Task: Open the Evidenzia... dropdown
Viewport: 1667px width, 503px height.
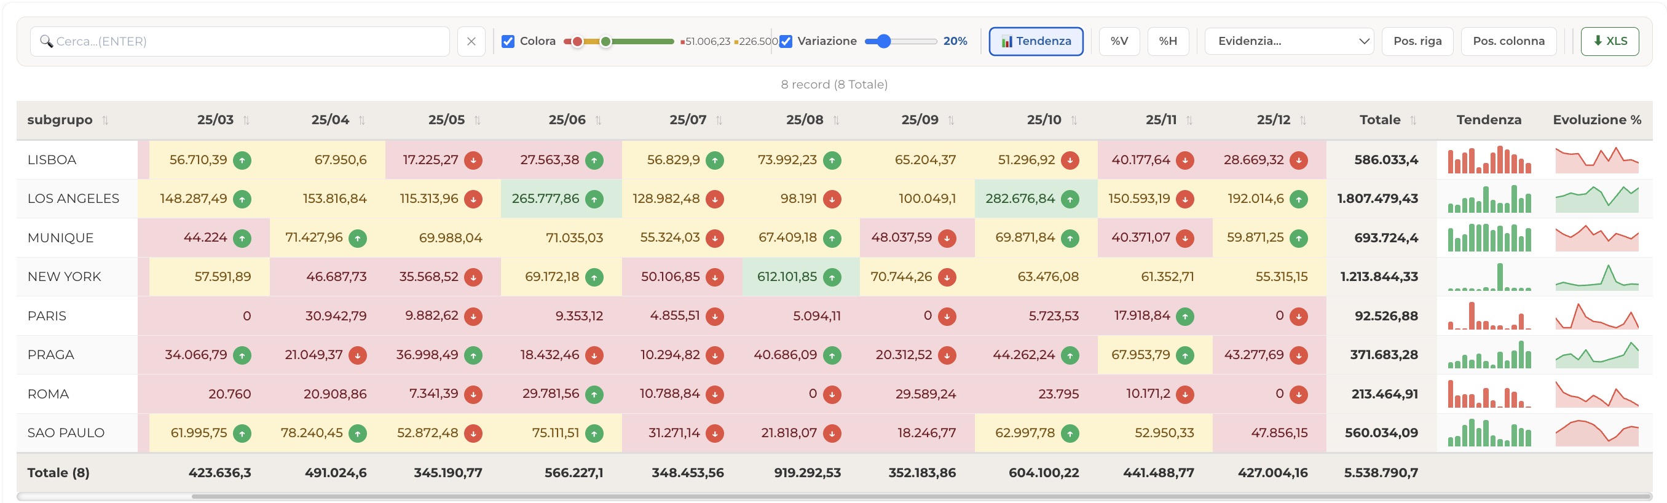Action: 1289,41
